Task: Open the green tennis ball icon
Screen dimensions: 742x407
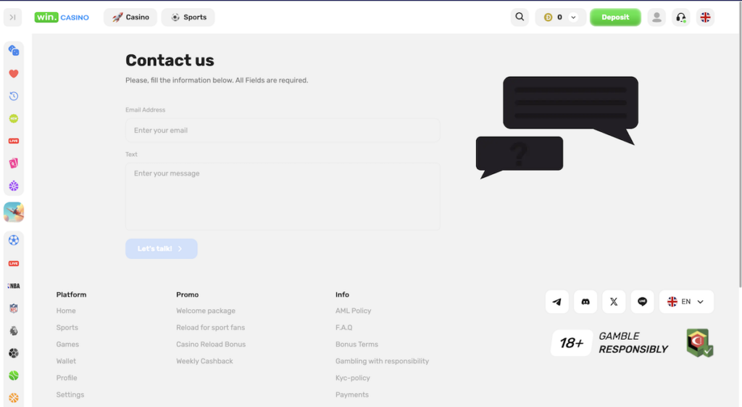Action: point(14,375)
